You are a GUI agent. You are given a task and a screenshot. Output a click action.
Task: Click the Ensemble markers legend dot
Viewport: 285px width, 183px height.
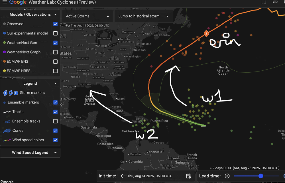click(4, 103)
